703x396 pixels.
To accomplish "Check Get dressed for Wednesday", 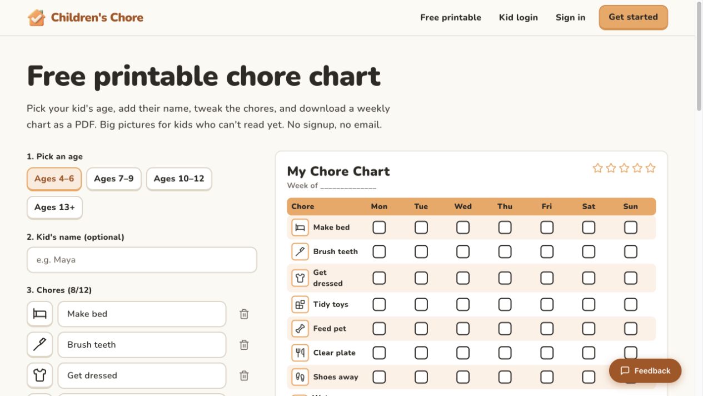I will tap(463, 278).
